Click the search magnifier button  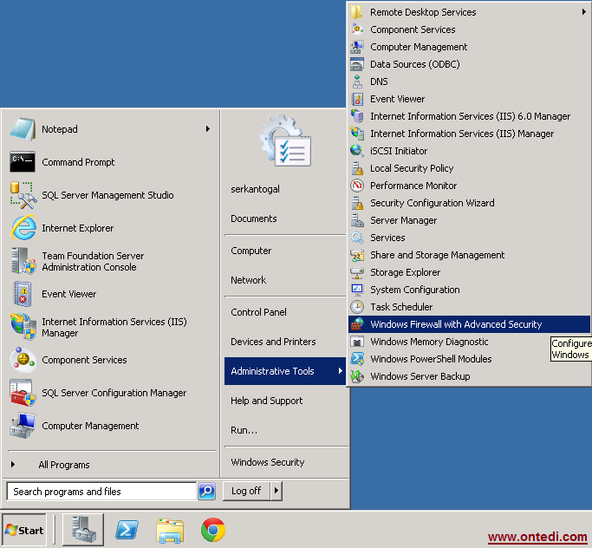[207, 491]
